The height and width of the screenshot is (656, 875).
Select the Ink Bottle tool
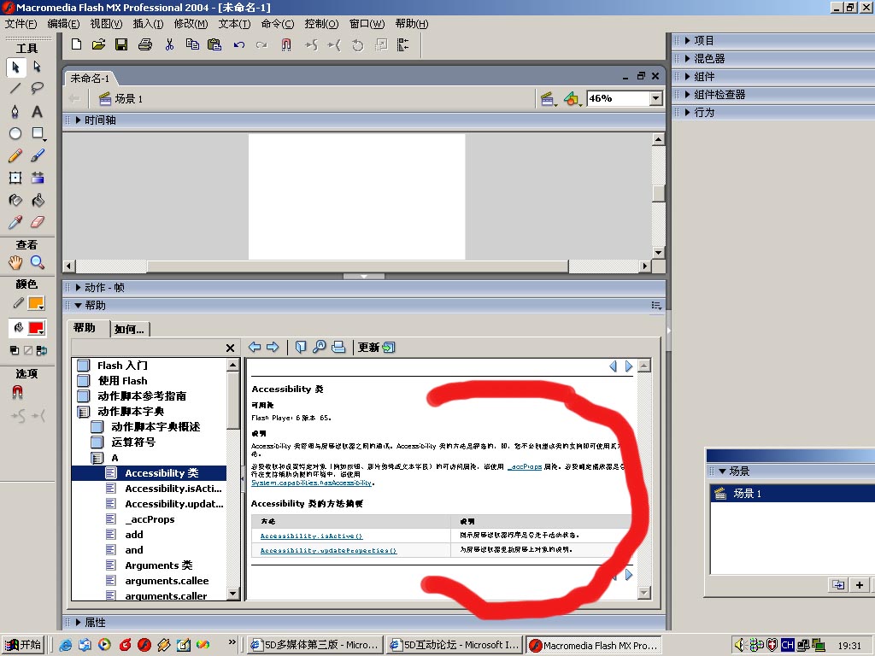click(15, 200)
